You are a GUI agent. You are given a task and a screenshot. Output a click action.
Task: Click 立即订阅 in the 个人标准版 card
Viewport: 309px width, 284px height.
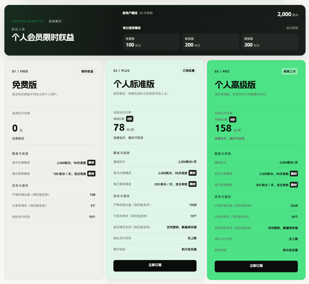tap(155, 266)
